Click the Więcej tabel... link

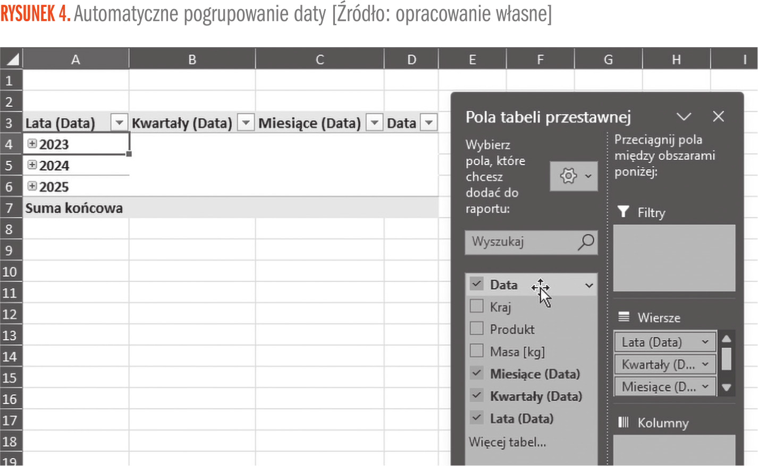507,442
